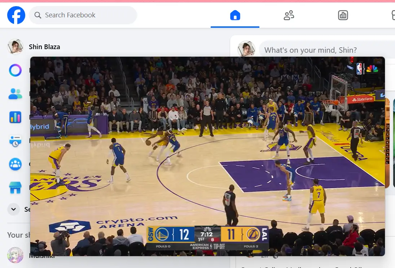Expand See more chevron in sidebar
Screen dimensions: 395x268
click(x=14, y=209)
